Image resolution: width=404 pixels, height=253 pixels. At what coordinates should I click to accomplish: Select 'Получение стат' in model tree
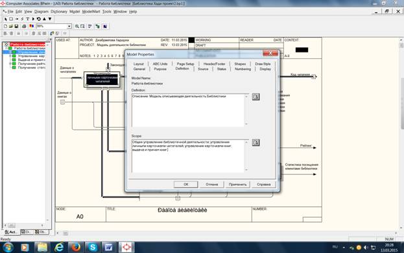(x=31, y=67)
